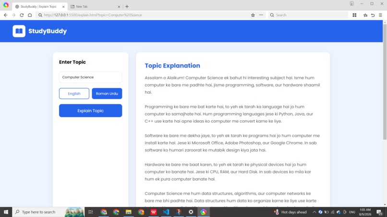Click the browser forward arrow
Image resolution: width=387 pixels, height=217 pixels.
click(x=13, y=15)
